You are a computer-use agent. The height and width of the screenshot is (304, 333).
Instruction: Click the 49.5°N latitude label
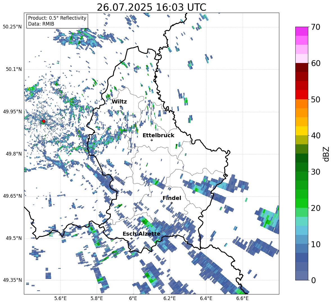tap(14, 238)
